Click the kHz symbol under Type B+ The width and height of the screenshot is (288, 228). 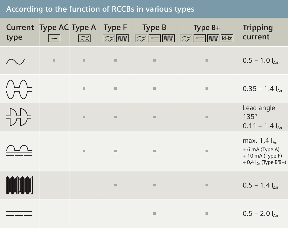(x=227, y=39)
